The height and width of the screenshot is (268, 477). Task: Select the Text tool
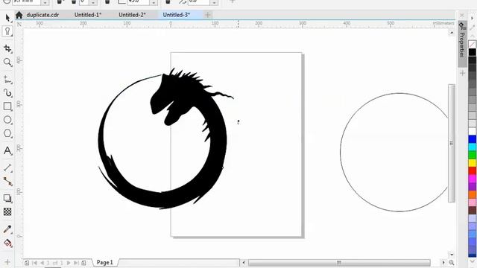(x=7, y=150)
